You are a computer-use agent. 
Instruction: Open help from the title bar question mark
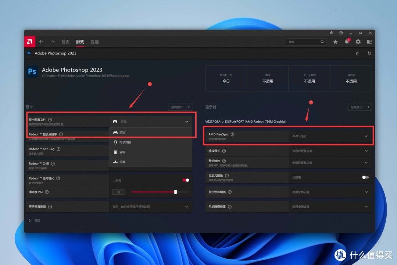(x=341, y=33)
